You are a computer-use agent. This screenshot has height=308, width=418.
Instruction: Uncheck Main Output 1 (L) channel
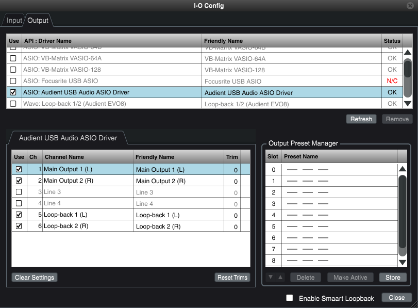click(x=19, y=169)
